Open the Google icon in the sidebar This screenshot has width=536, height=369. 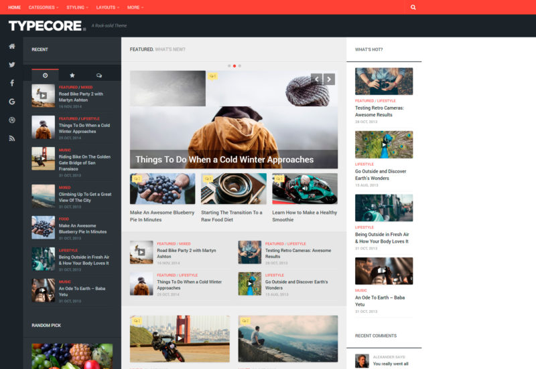[x=12, y=102]
